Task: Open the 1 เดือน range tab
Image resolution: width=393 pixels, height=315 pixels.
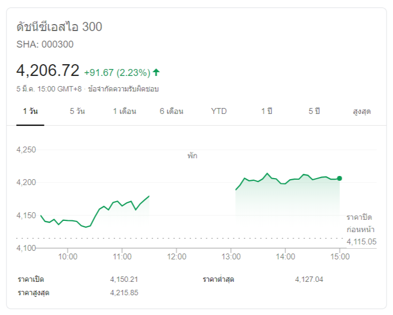Action: 124,111
